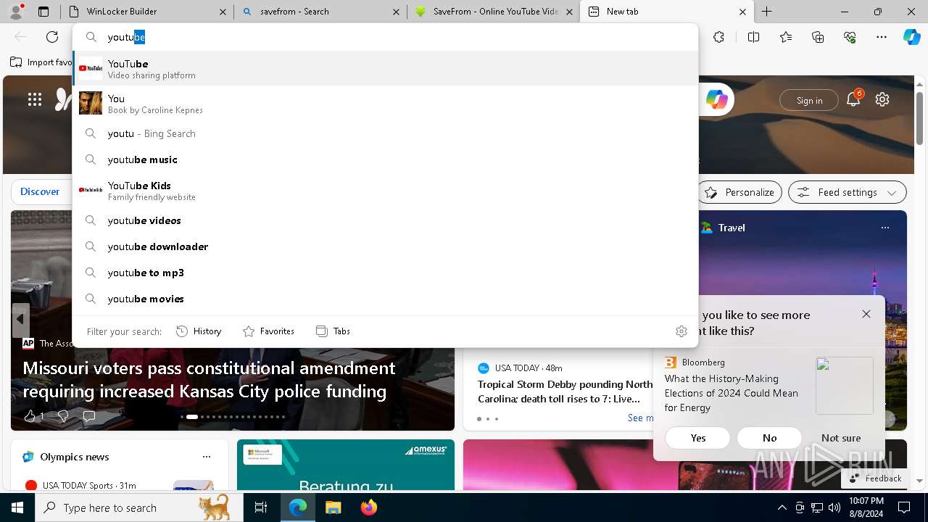Open comments on Missouri voters article
This screenshot has width=928, height=522.
click(89, 416)
